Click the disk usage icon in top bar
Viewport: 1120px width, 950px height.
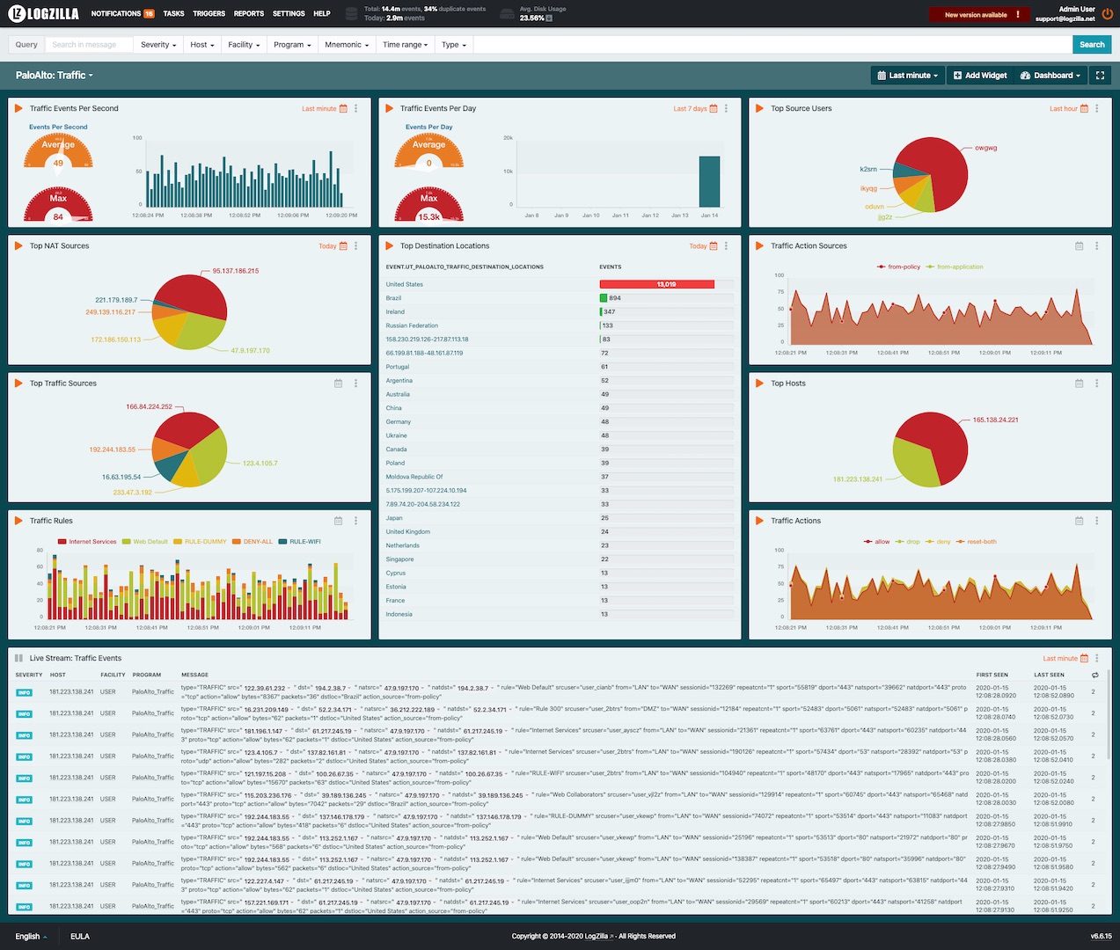coord(507,13)
